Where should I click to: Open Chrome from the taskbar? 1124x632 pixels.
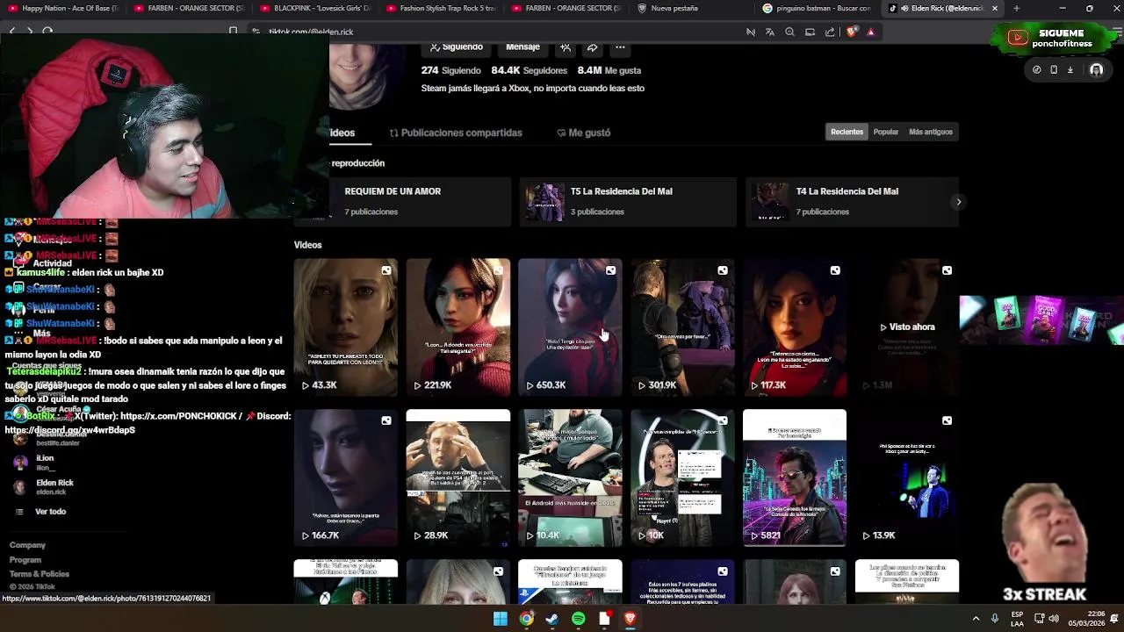click(526, 619)
